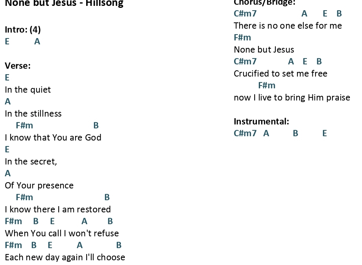The width and height of the screenshot is (362, 265).
Task: Click the lyric 'In the secret,'
Action: coord(31,161)
